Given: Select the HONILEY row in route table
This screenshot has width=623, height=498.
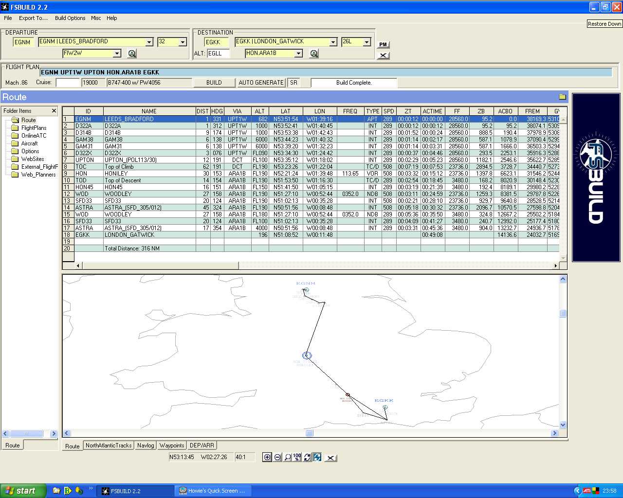Looking at the screenshot, I should click(311, 174).
